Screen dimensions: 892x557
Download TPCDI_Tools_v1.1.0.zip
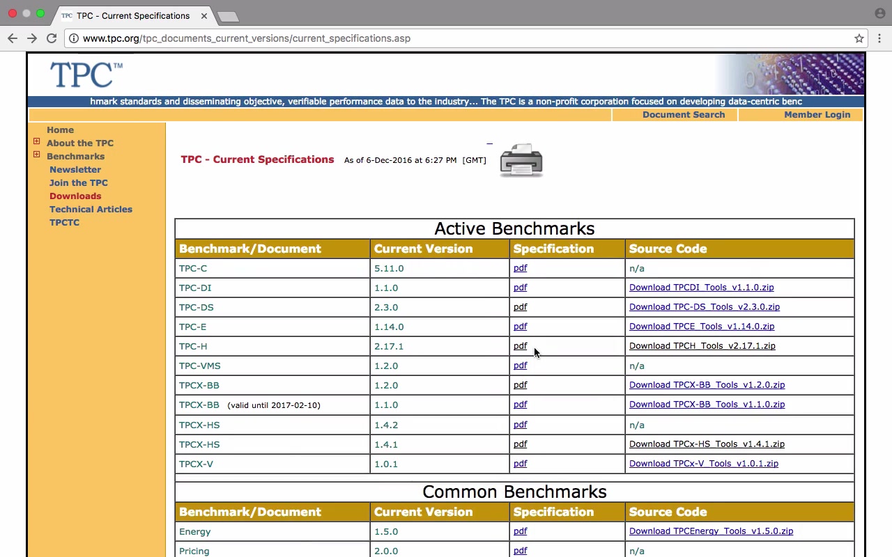pyautogui.click(x=701, y=288)
